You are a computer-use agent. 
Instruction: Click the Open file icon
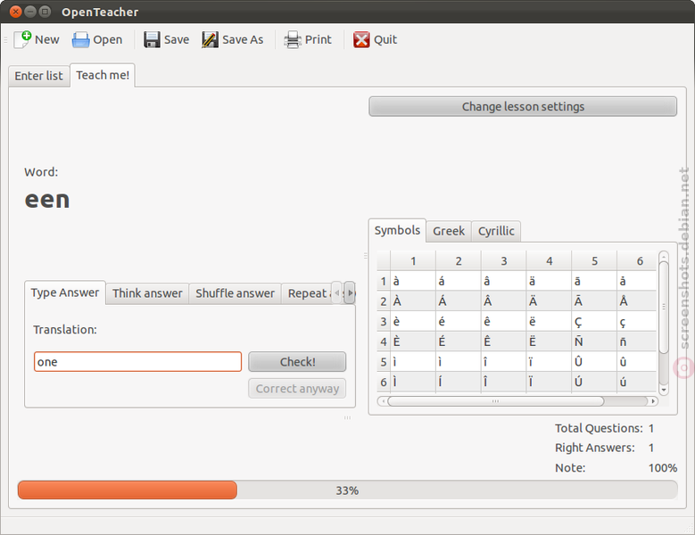(x=80, y=39)
